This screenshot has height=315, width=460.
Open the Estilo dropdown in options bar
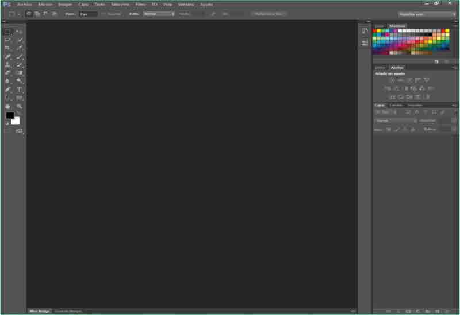[x=158, y=14]
